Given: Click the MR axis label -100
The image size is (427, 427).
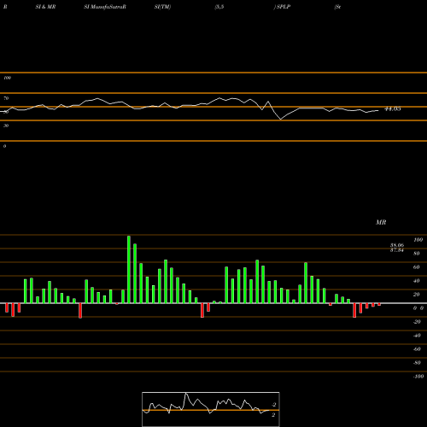Looking at the screenshot, I should [x=418, y=377].
